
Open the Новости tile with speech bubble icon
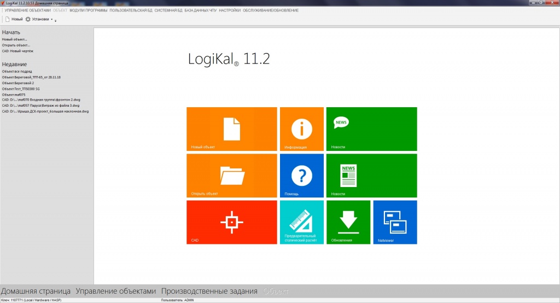point(371,129)
